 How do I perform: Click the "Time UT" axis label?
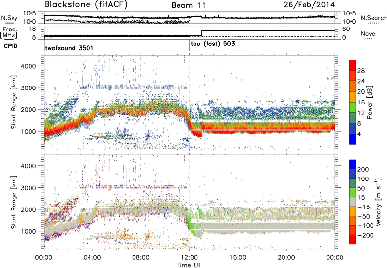[189, 265]
